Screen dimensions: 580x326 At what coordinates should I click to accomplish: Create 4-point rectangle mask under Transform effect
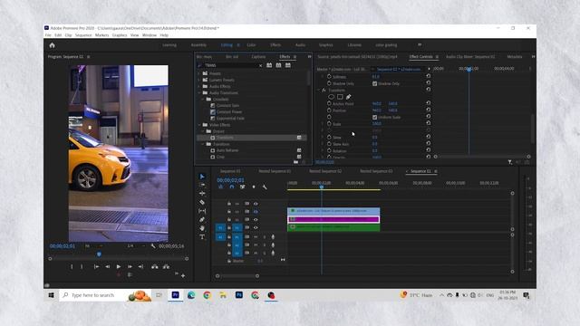point(340,97)
